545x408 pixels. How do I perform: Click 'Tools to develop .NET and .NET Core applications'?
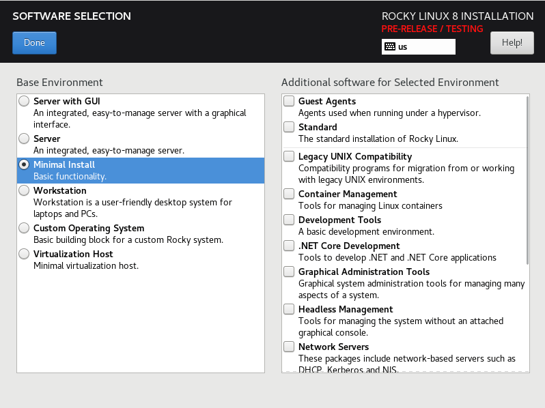tap(397, 257)
